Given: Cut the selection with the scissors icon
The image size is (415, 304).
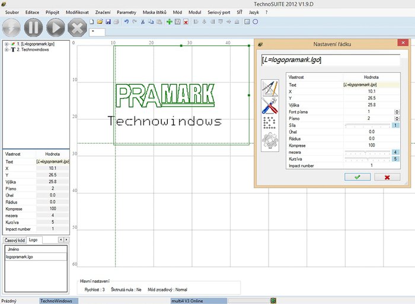Looking at the screenshot, I should point(143,22).
